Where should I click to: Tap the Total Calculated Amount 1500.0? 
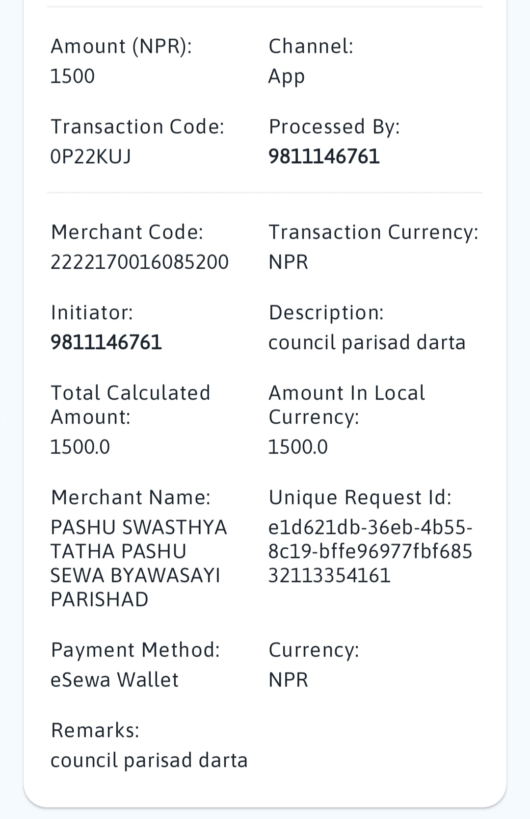(80, 447)
